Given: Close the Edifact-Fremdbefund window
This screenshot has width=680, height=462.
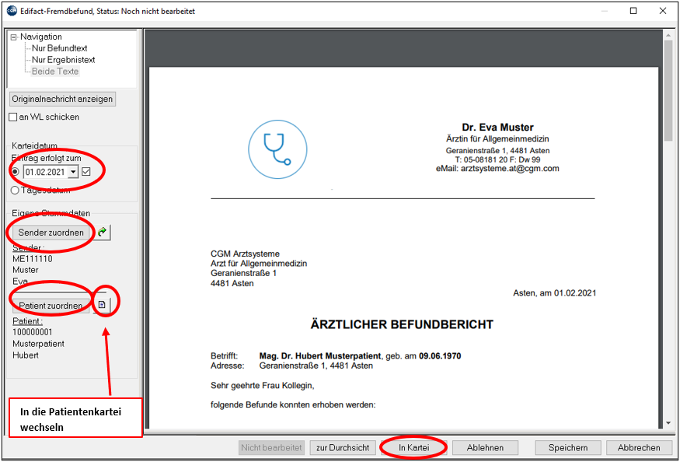Looking at the screenshot, I should 663,11.
